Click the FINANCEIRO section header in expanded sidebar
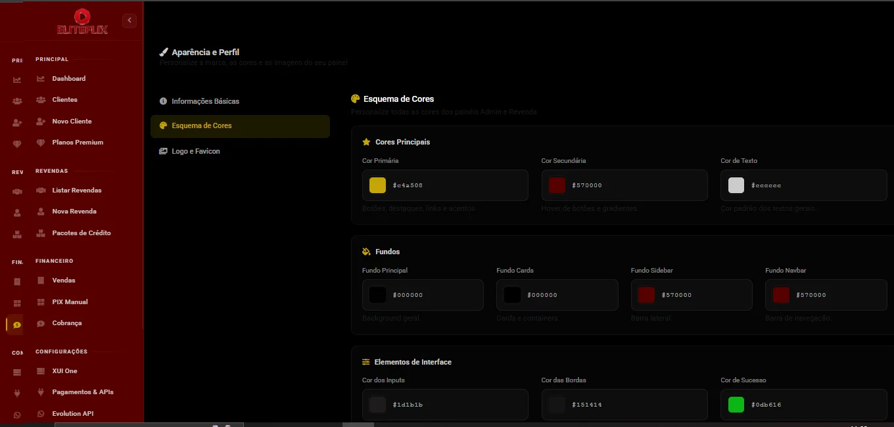This screenshot has height=427, width=894. click(x=55, y=261)
